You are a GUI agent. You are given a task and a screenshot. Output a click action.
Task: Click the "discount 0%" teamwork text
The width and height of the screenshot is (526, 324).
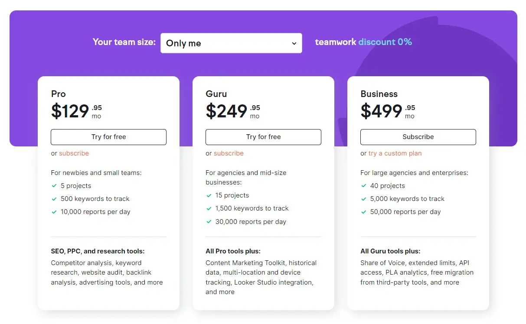[385, 42]
